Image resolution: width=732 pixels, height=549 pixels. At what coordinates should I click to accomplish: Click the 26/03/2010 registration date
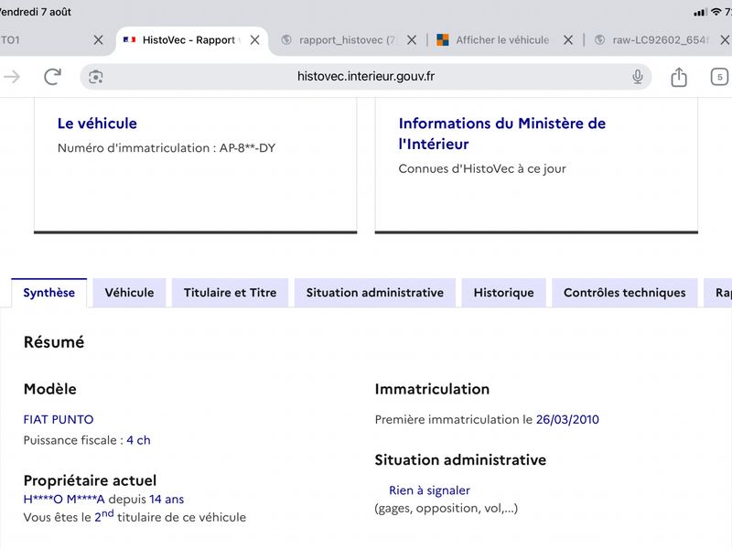567,420
